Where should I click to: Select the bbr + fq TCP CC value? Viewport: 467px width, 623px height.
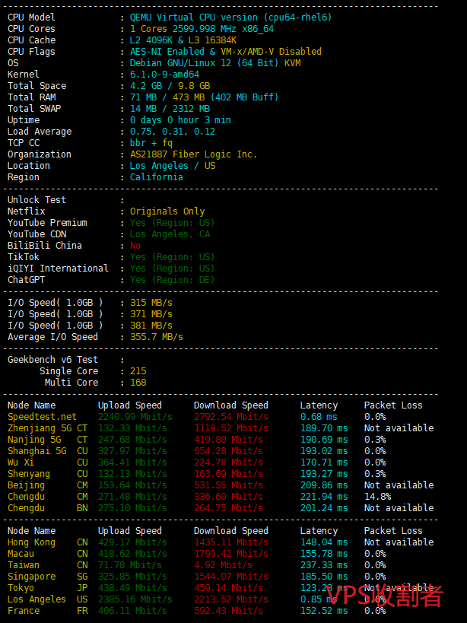(x=151, y=143)
